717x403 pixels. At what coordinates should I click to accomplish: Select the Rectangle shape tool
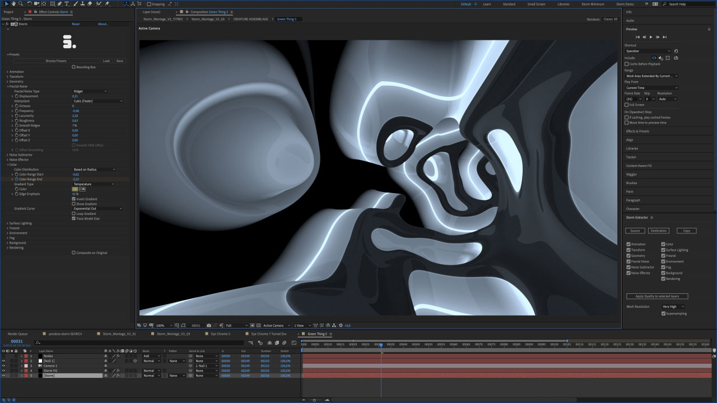[x=53, y=4]
